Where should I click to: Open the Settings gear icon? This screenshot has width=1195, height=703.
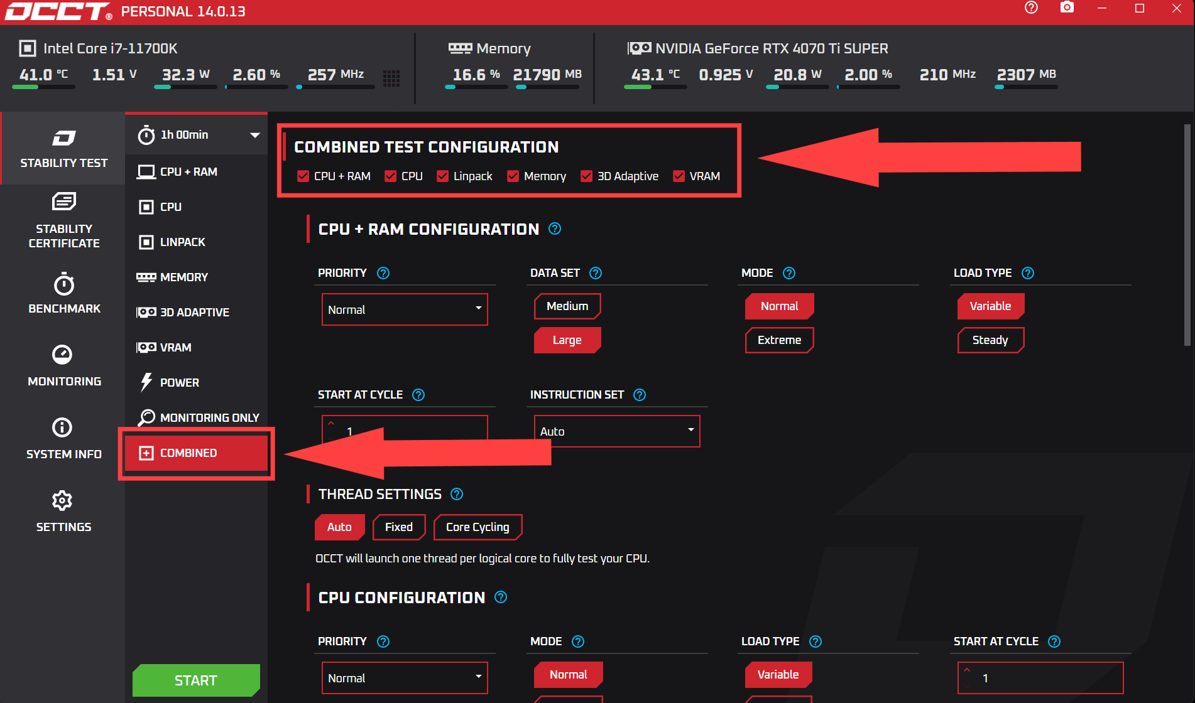62,500
